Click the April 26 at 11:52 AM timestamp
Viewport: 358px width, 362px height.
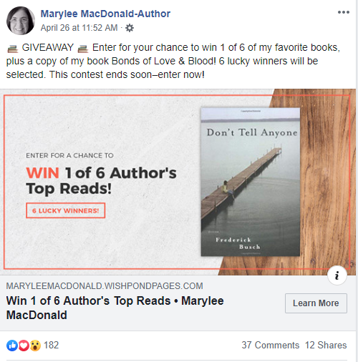[79, 28]
